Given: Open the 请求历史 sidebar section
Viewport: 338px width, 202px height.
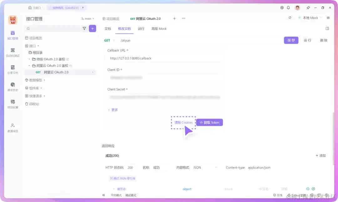Looking at the screenshot, I should click(13, 87).
